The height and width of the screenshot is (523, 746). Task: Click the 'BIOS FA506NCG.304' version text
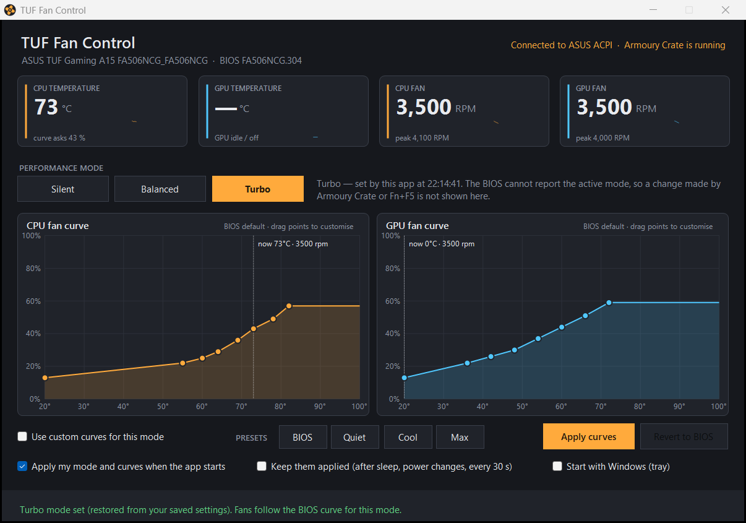point(261,61)
